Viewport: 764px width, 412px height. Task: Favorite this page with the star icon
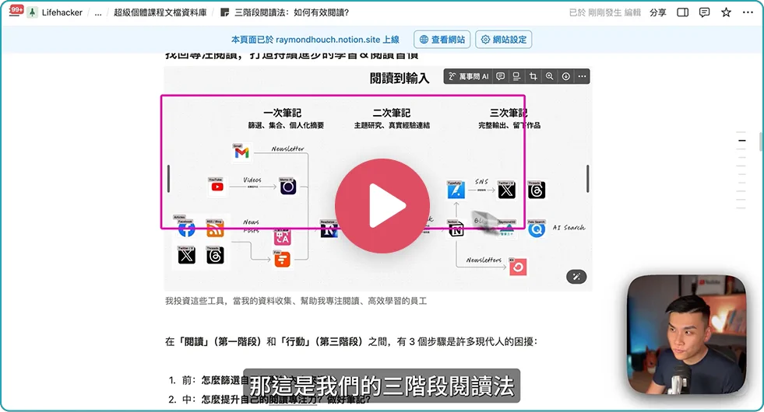[726, 12]
